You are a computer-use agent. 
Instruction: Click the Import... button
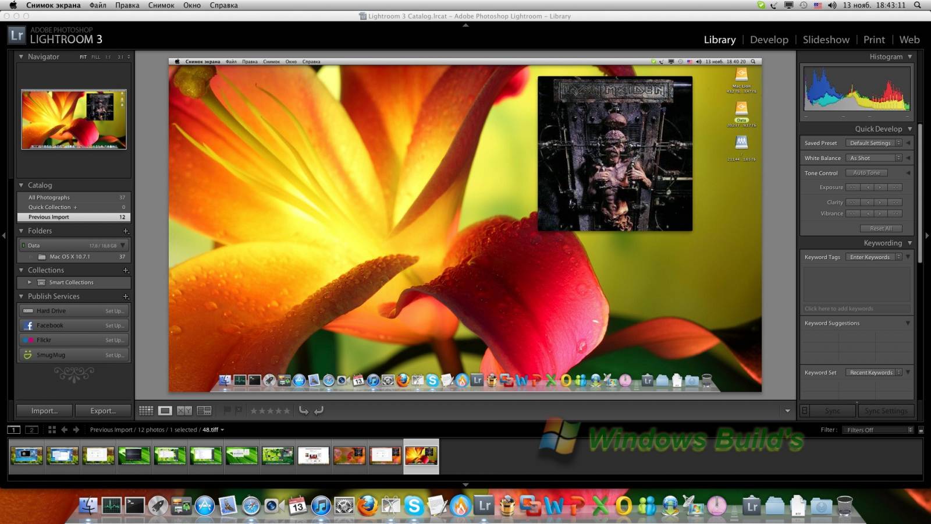point(44,411)
